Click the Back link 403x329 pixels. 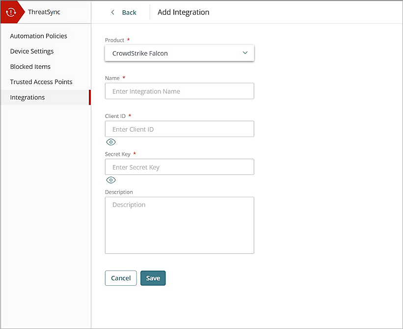(129, 12)
